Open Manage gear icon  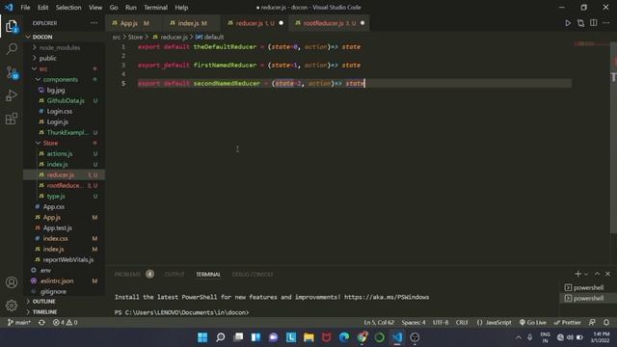(12, 305)
